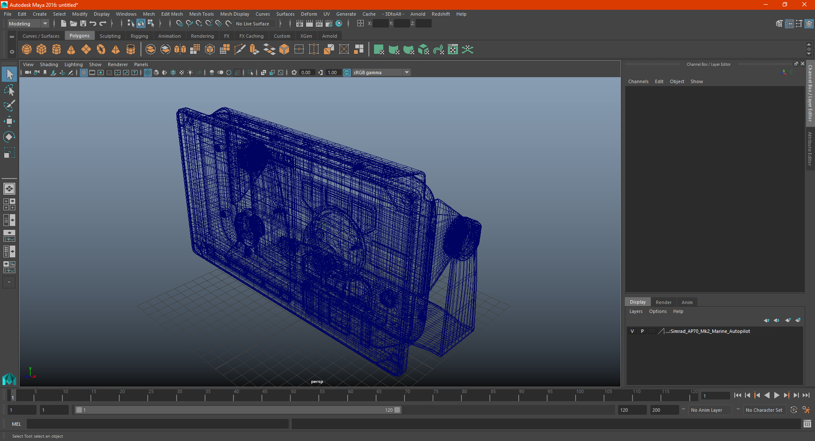
Task: Create a Polygon Torus from shelf
Action: 101,50
